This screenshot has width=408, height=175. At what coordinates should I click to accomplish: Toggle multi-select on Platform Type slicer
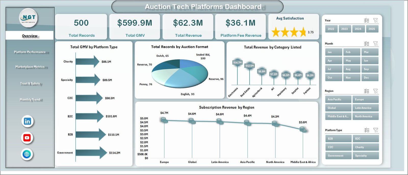(x=367, y=130)
